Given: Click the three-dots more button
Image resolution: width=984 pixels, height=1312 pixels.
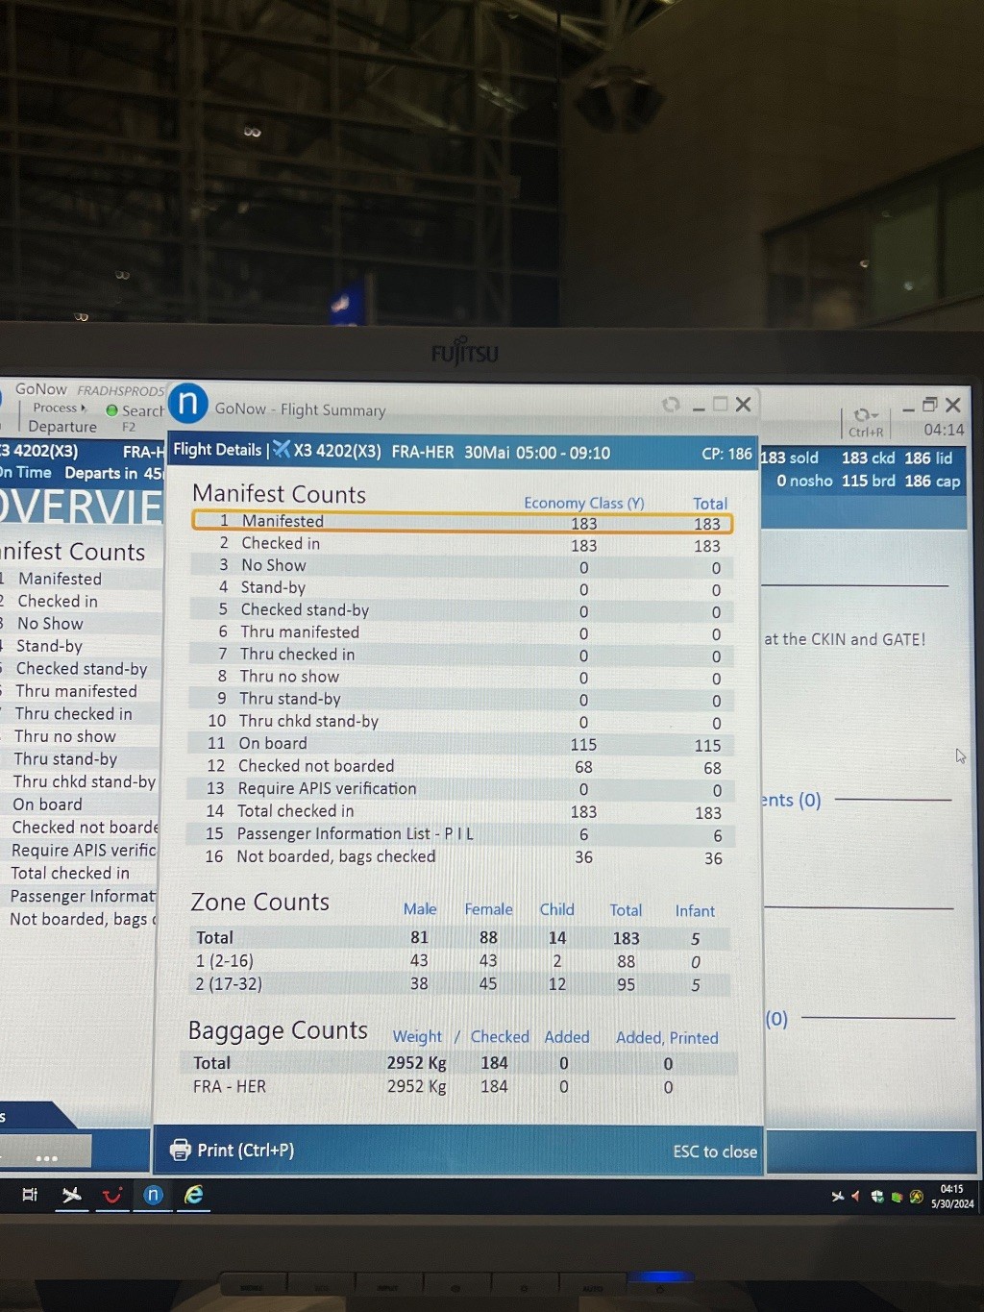Looking at the screenshot, I should coord(46,1157).
